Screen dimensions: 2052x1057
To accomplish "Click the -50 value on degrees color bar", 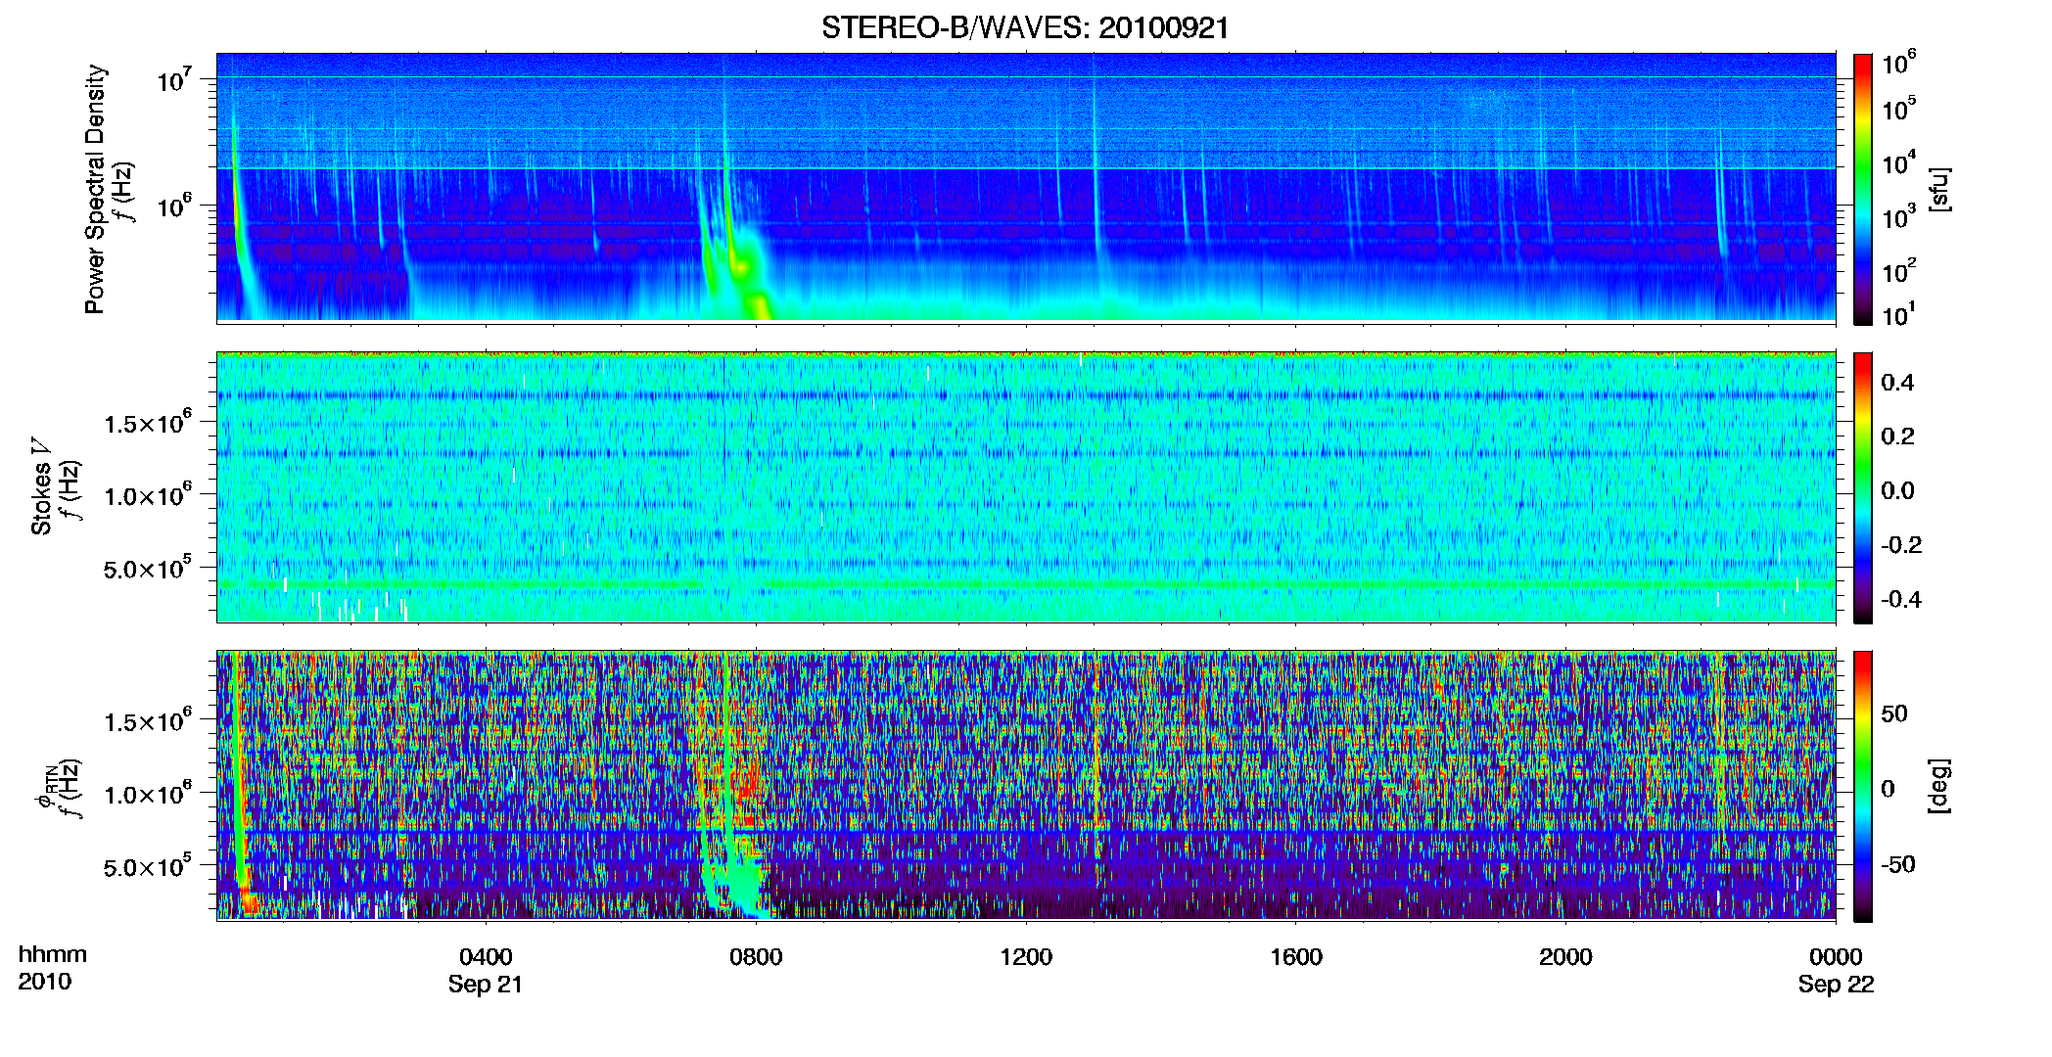I will click(x=1898, y=865).
